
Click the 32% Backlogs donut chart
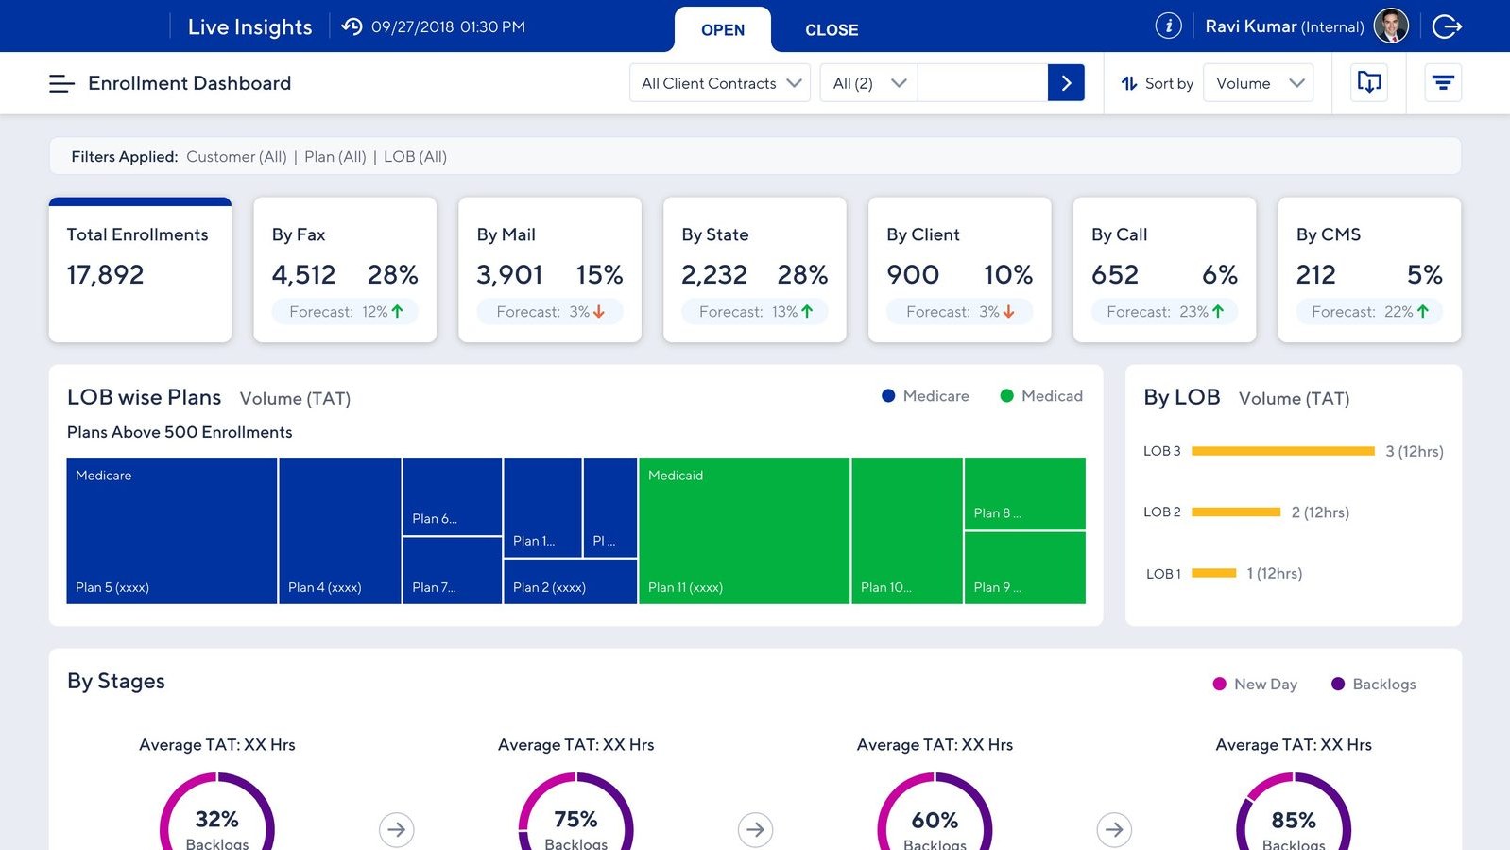[217, 813]
